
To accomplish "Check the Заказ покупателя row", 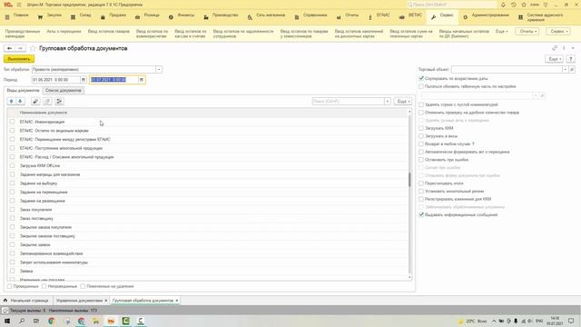I will 12,210.
